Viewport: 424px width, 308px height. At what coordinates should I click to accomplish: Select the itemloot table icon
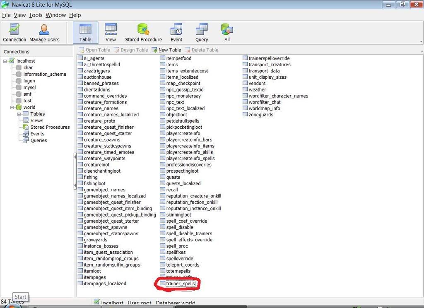tap(80, 271)
